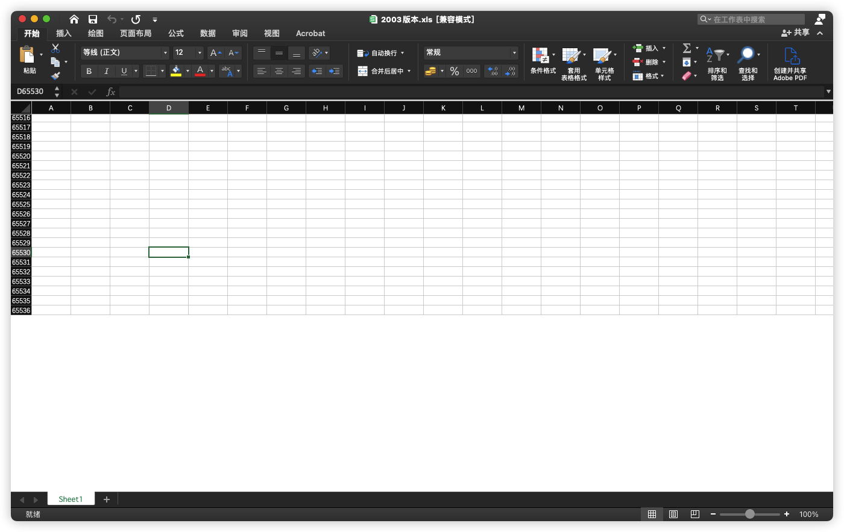844x532 pixels.
Task: Click the eraser Clear icon
Action: click(687, 76)
